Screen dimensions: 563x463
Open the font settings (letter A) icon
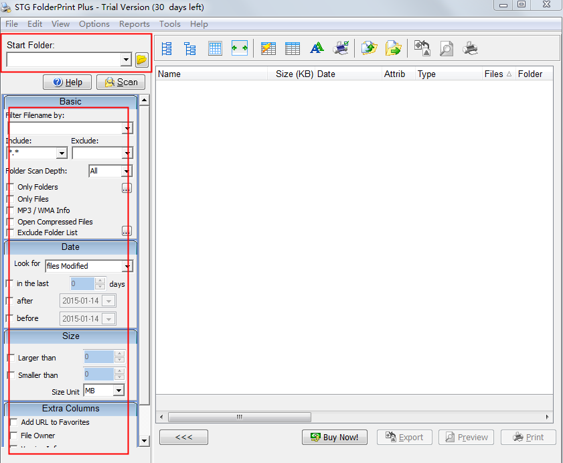(317, 48)
